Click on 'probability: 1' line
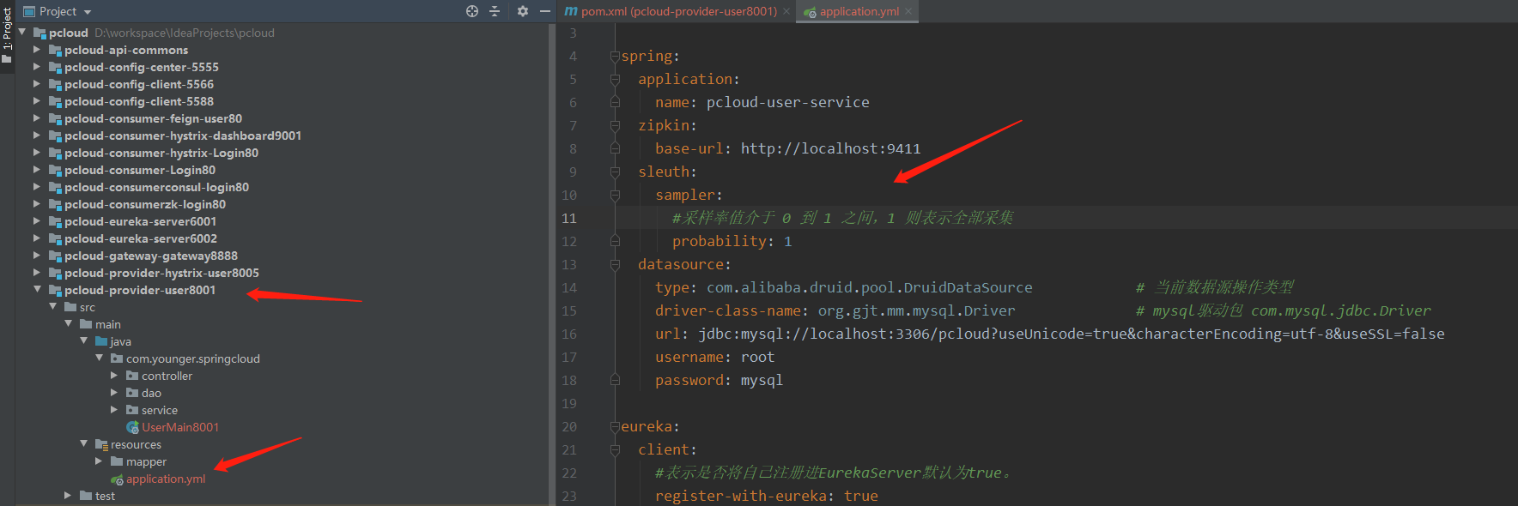The width and height of the screenshot is (1518, 506). (x=732, y=241)
